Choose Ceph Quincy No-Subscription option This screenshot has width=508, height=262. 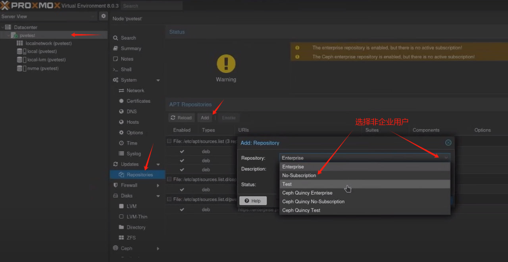[313, 202]
